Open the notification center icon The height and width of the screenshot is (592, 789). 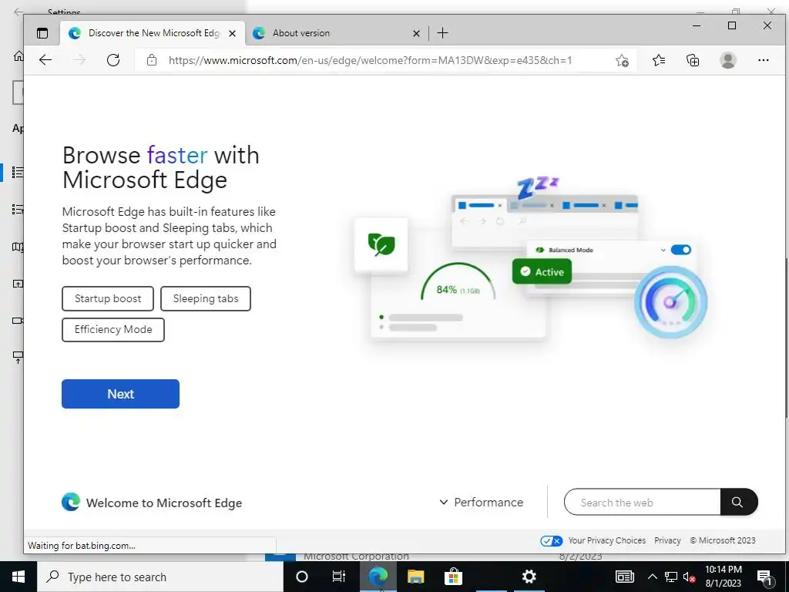(x=765, y=577)
